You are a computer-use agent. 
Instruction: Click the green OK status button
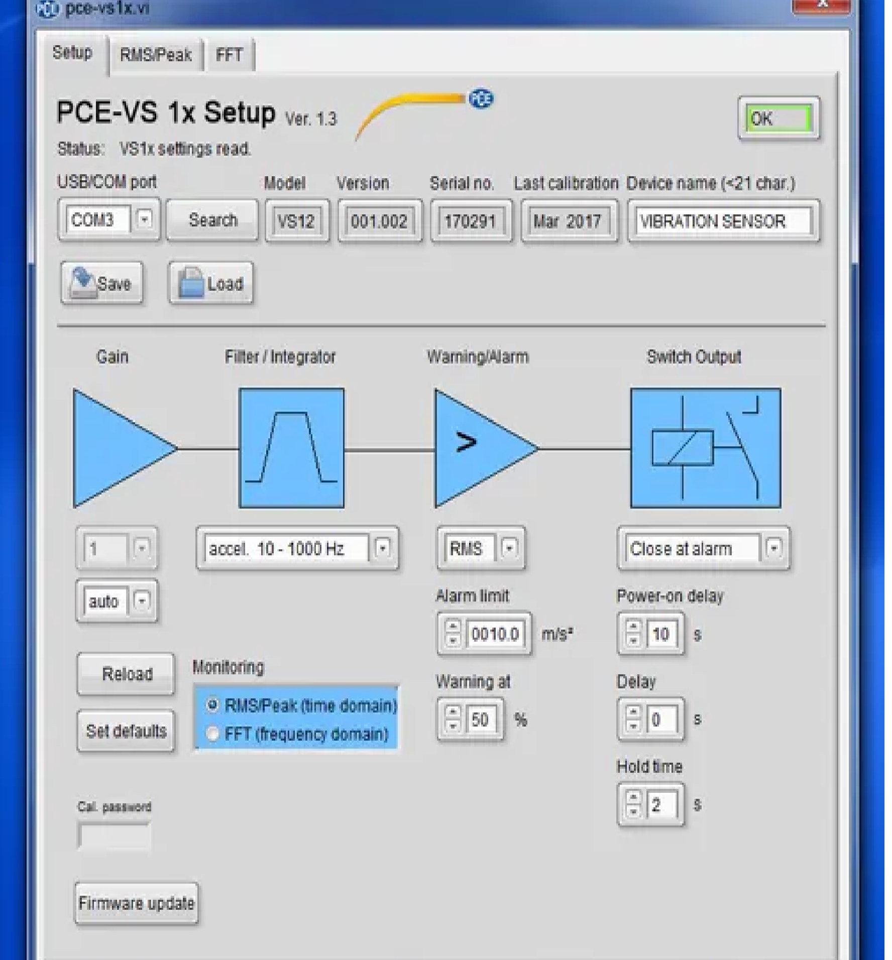pos(778,119)
